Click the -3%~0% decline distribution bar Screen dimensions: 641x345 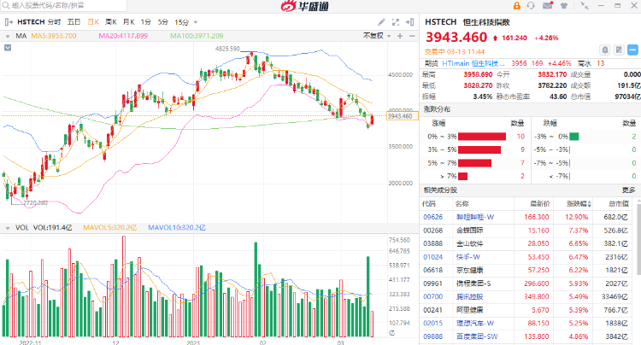(574, 137)
